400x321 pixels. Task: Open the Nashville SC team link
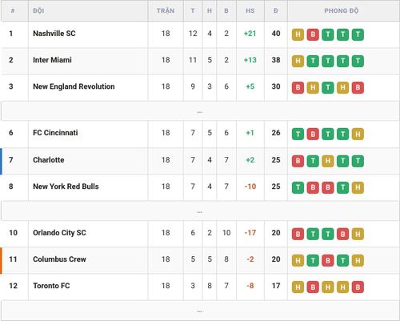pyautogui.click(x=54, y=34)
